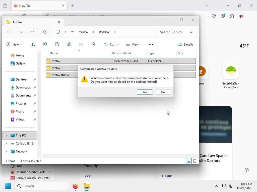Toggle the Details pane button

click(x=185, y=44)
